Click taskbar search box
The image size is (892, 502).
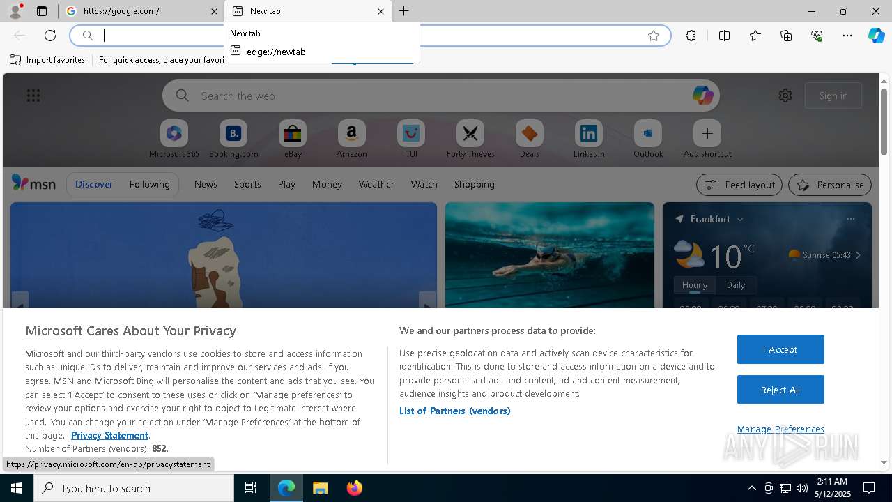point(134,488)
